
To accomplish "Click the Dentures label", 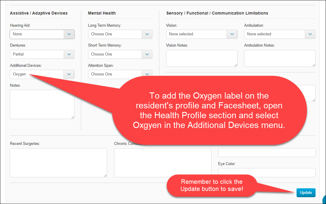I will tap(18, 45).
